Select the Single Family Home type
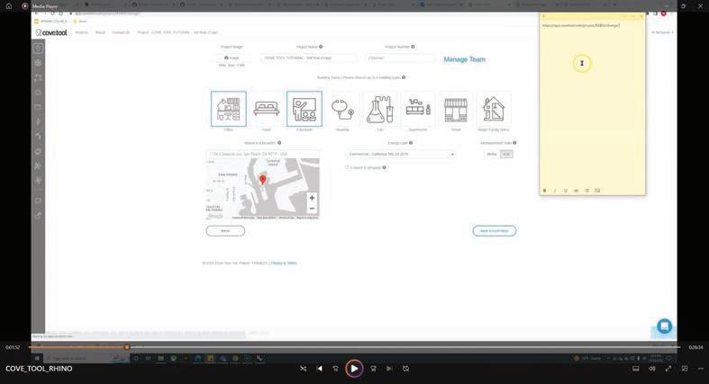This screenshot has height=384, width=709. pyautogui.click(x=494, y=109)
